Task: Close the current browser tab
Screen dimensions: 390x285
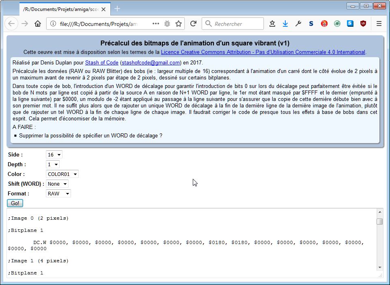Action: pyautogui.click(x=104, y=9)
